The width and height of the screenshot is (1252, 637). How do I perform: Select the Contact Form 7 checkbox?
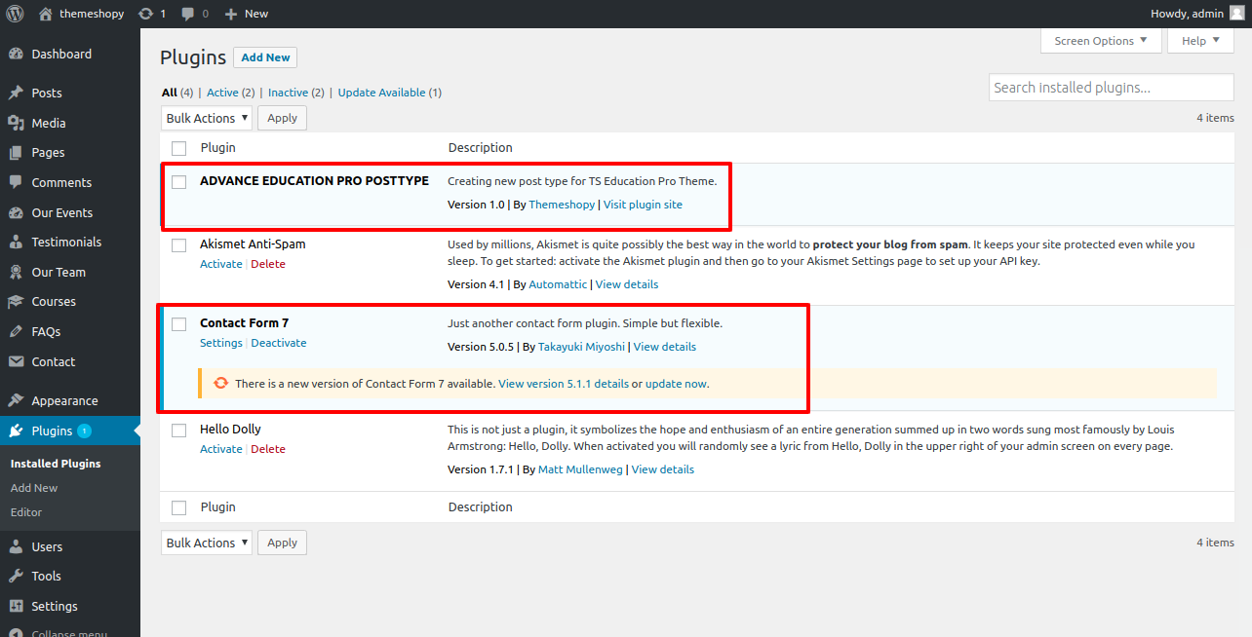[x=179, y=324]
